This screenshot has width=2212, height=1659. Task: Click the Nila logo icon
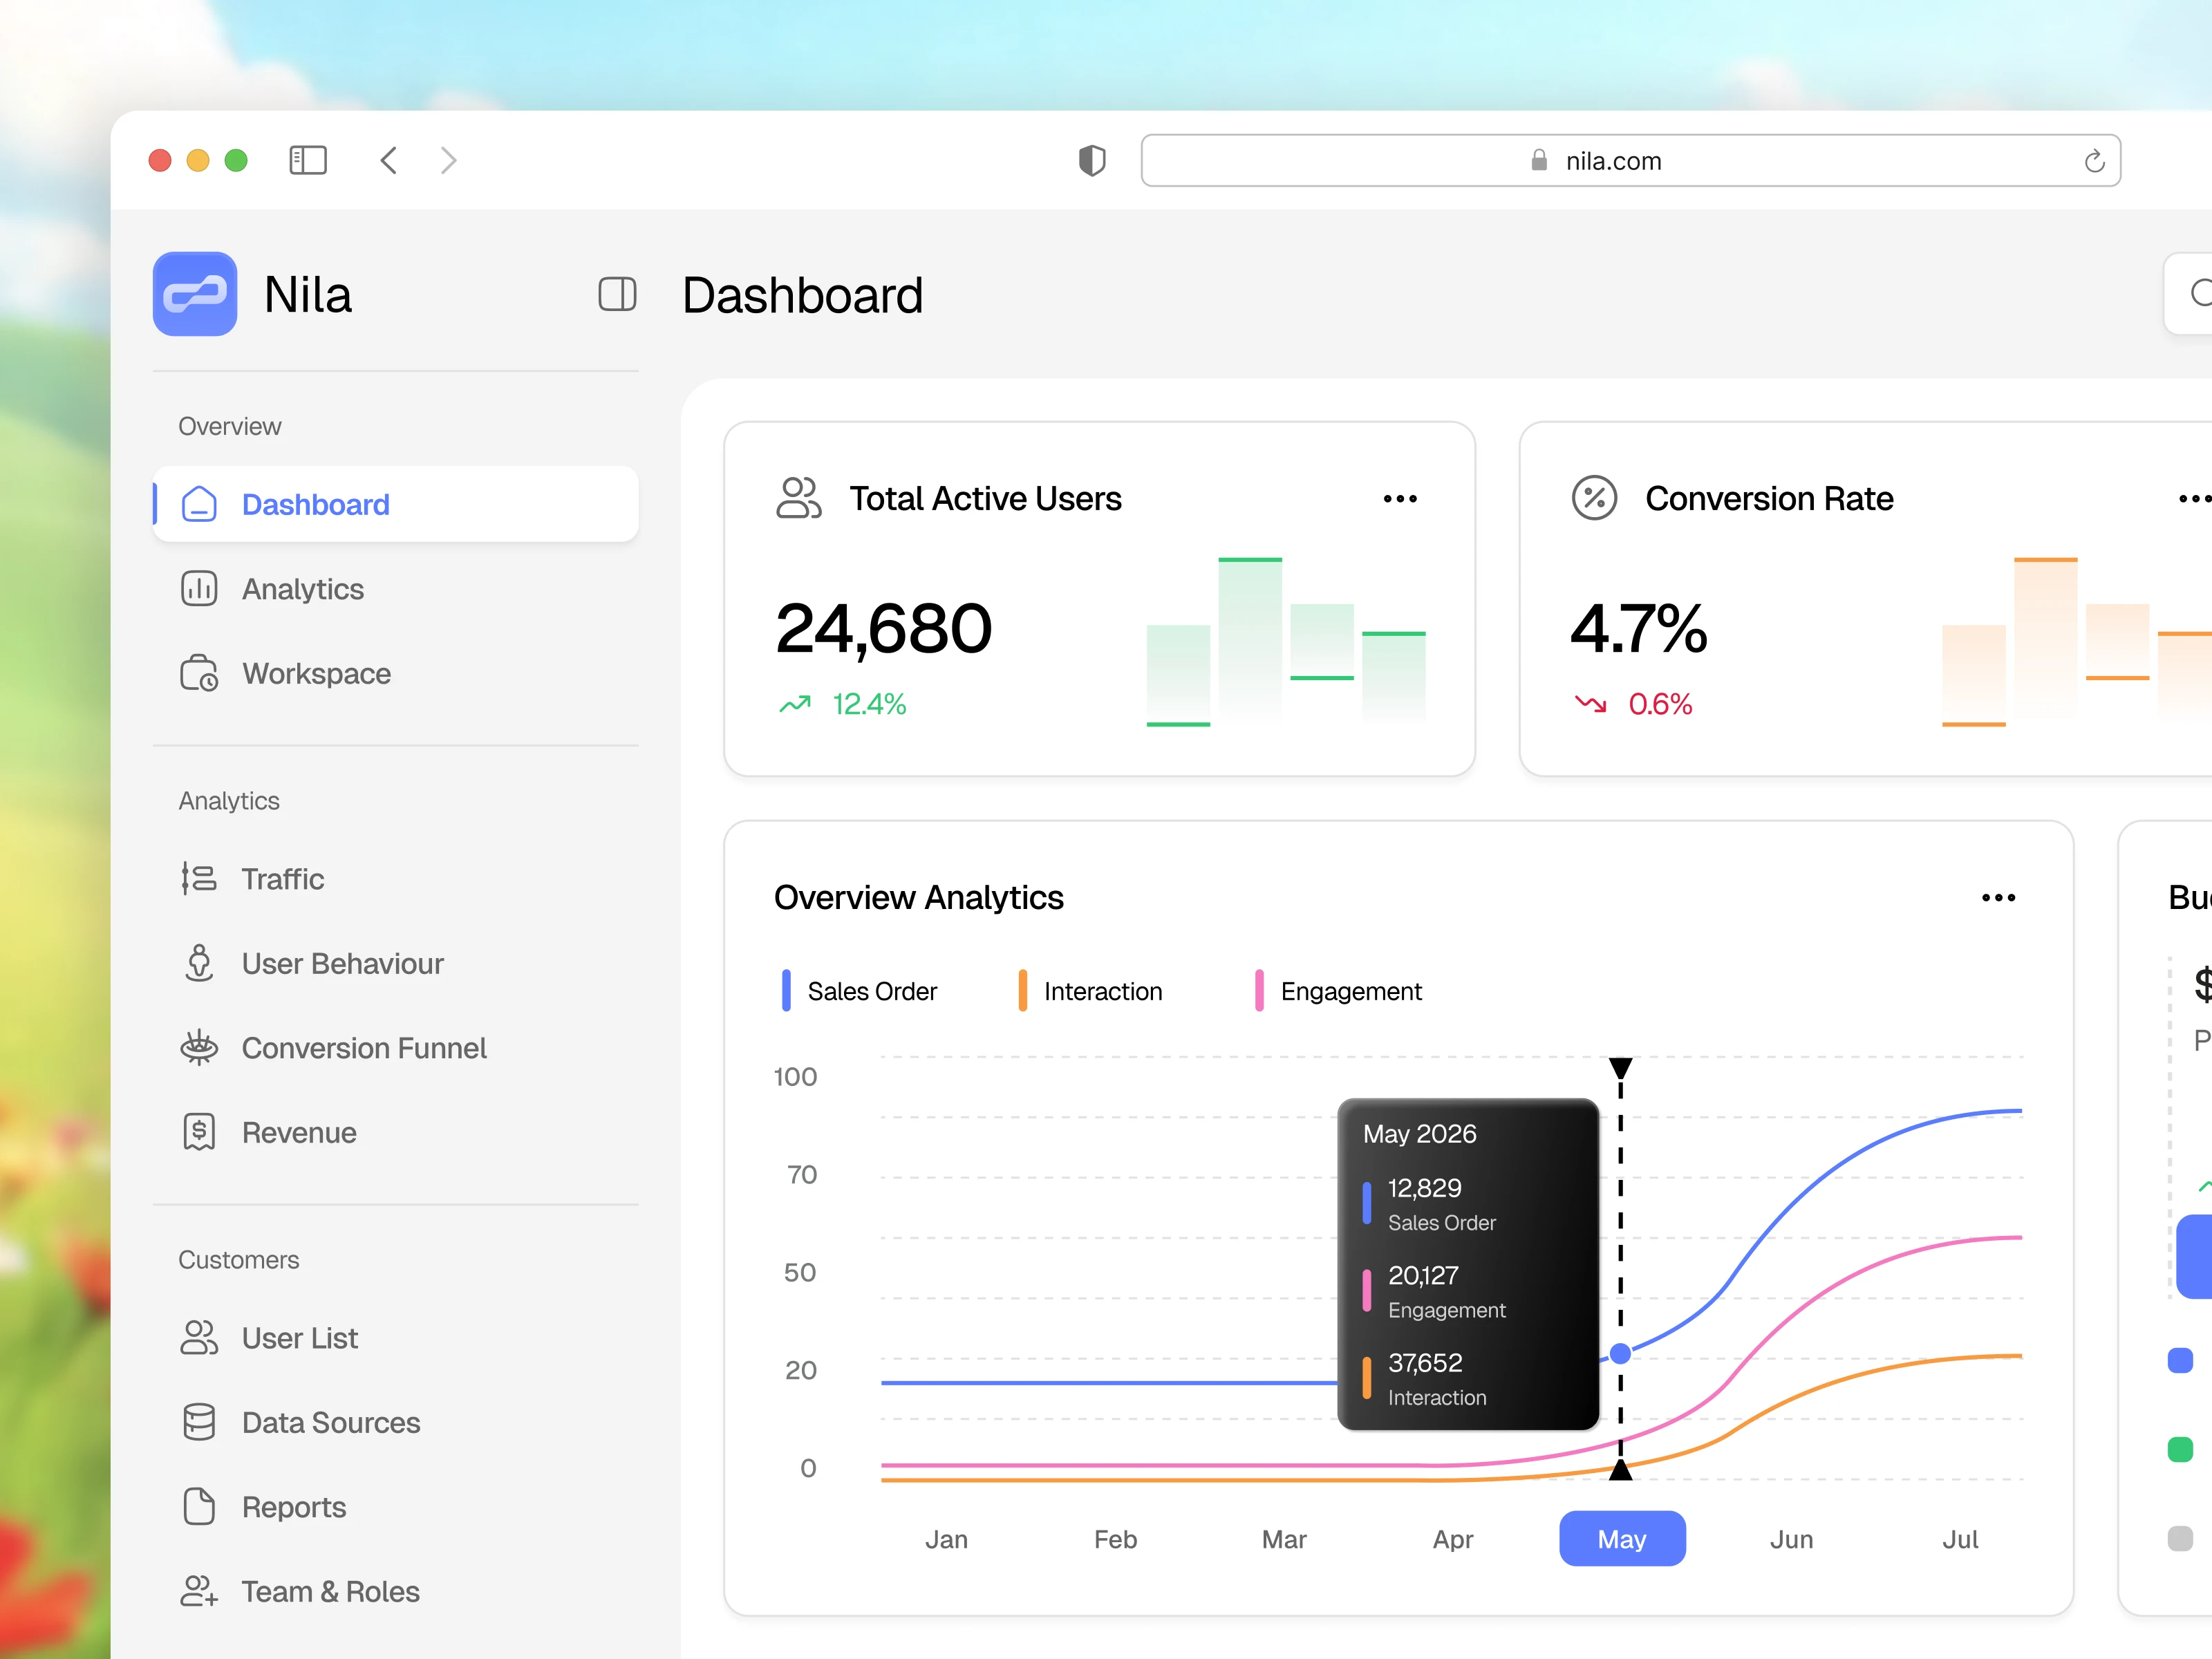195,294
